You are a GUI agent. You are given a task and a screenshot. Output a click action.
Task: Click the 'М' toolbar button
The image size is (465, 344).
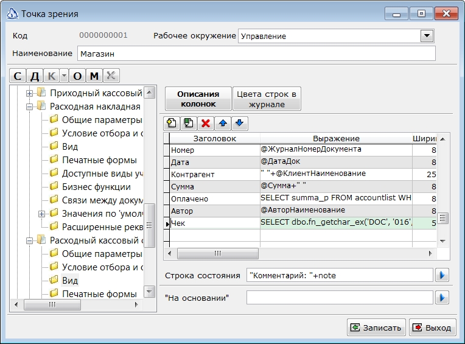click(x=94, y=76)
